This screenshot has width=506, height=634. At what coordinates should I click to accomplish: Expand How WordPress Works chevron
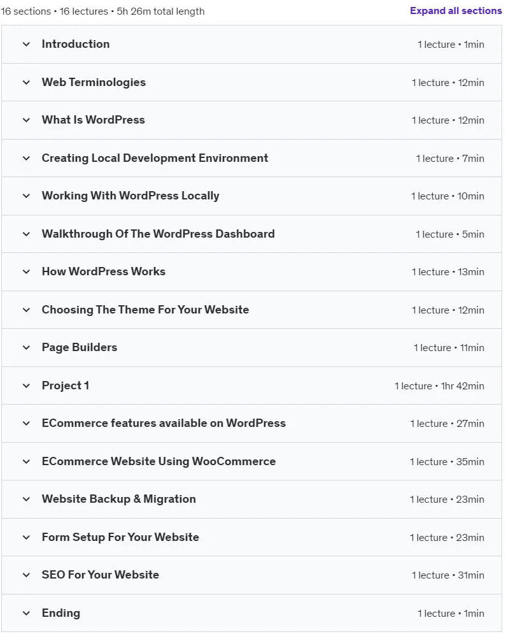coord(26,271)
